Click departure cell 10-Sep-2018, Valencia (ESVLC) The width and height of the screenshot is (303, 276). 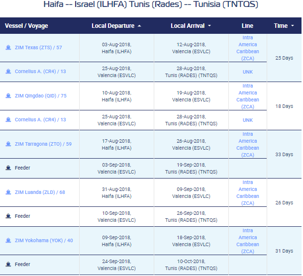pos(116,217)
